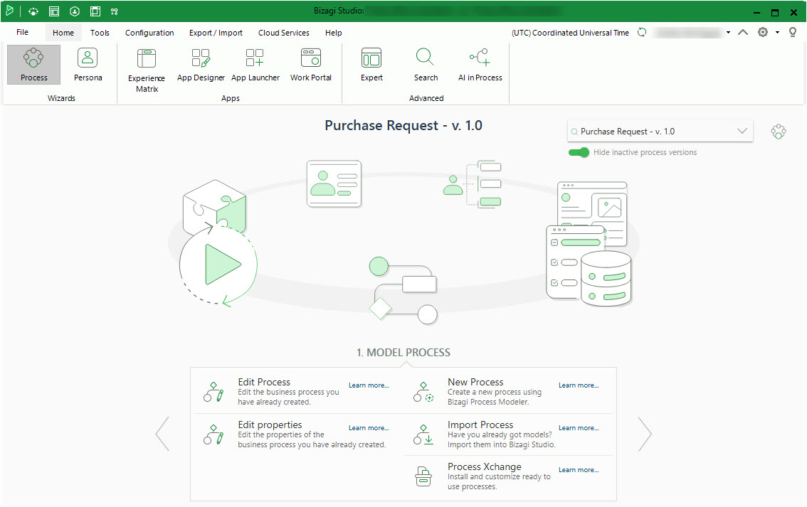This screenshot has height=507, width=807.
Task: Click Import Process title
Action: [480, 425]
